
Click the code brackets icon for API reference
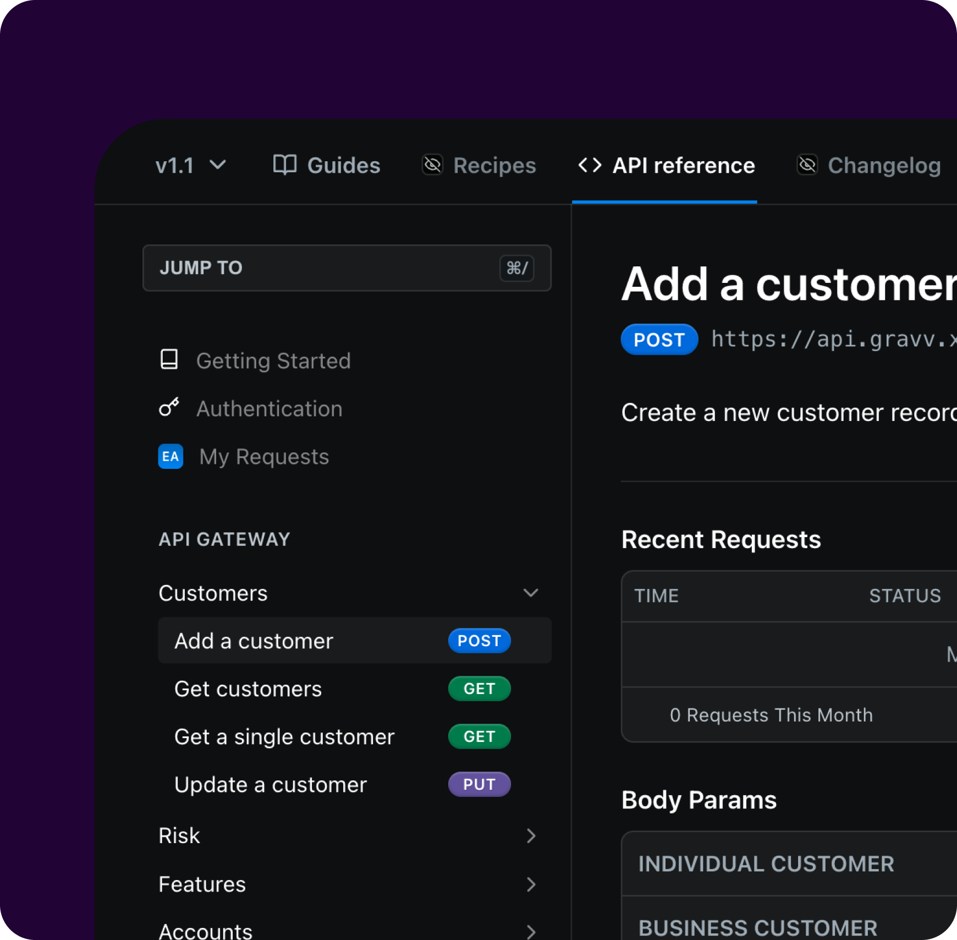coord(590,165)
